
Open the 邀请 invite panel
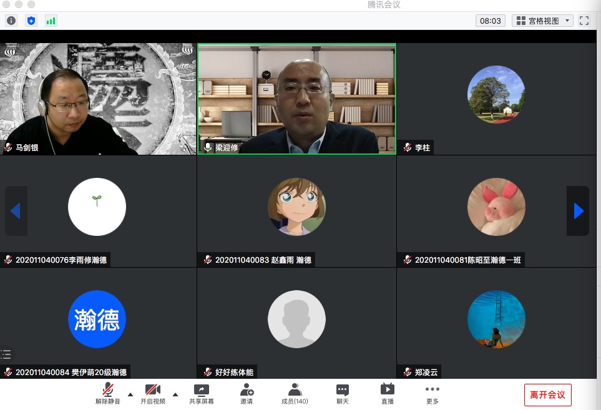(x=247, y=394)
